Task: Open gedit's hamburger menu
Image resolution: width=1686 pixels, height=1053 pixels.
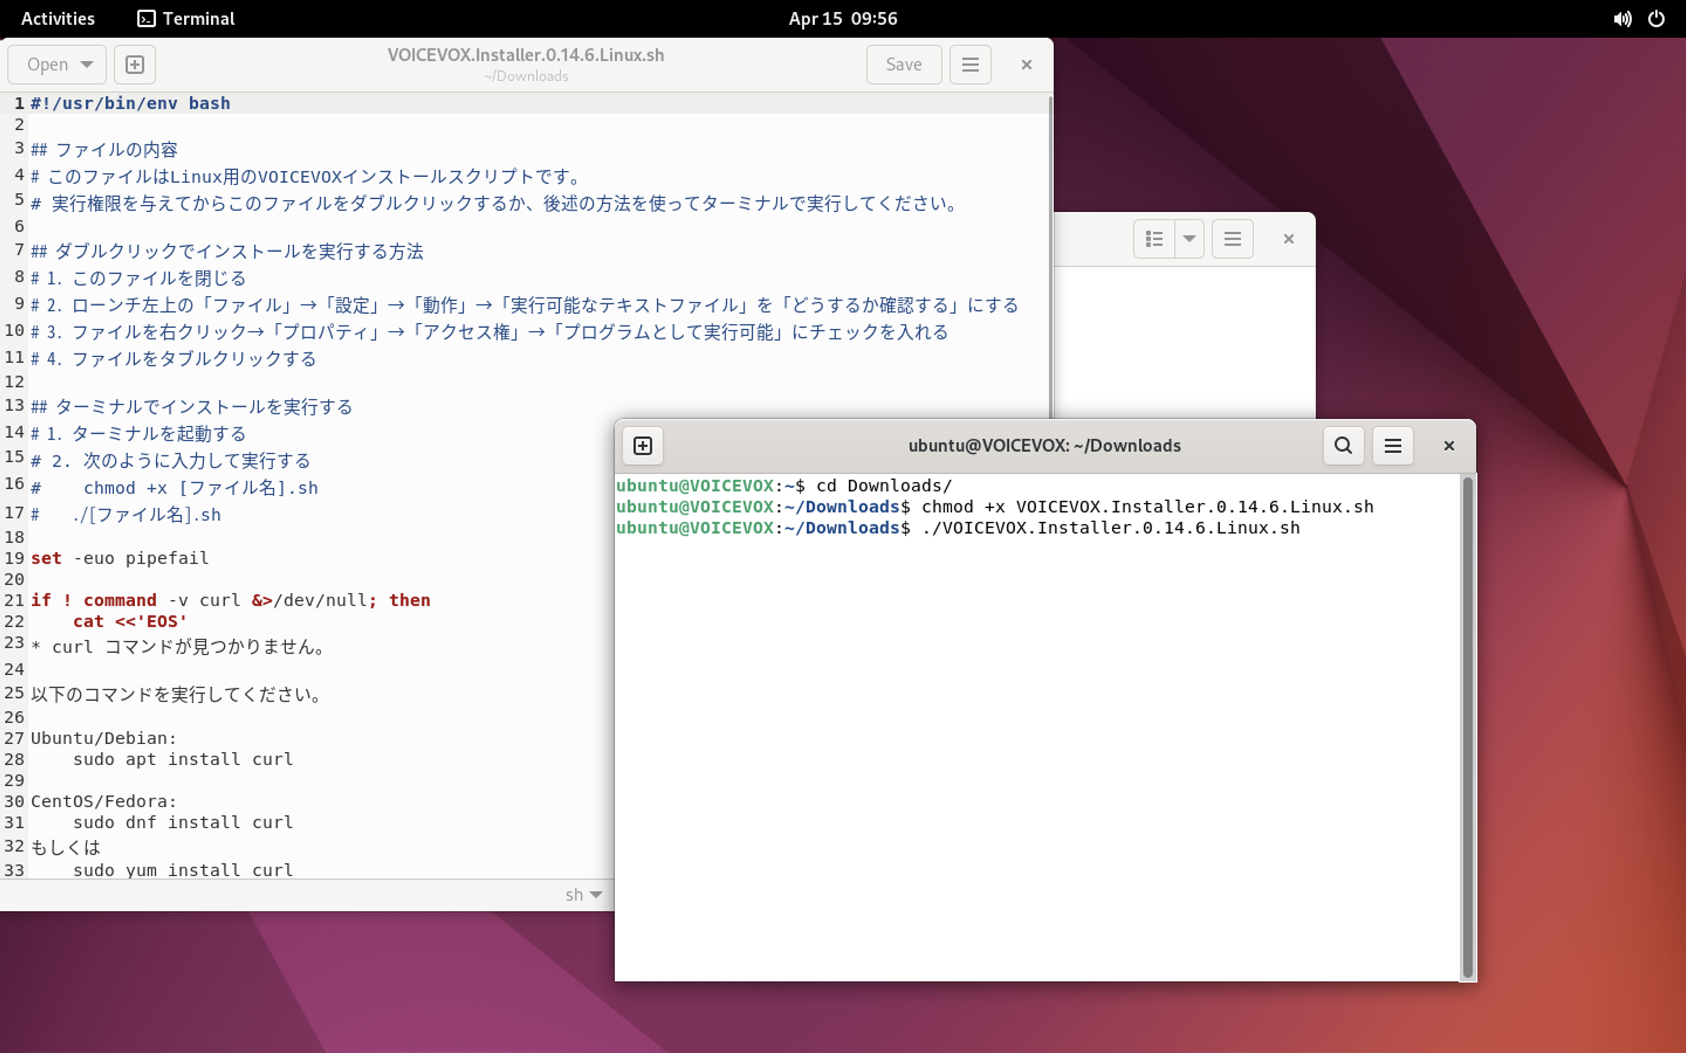Action: pos(970,64)
